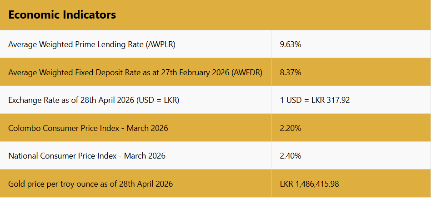Click the (USD = LKR) text in parentheses
Screen dimensions: 431x198
[x=157, y=100]
